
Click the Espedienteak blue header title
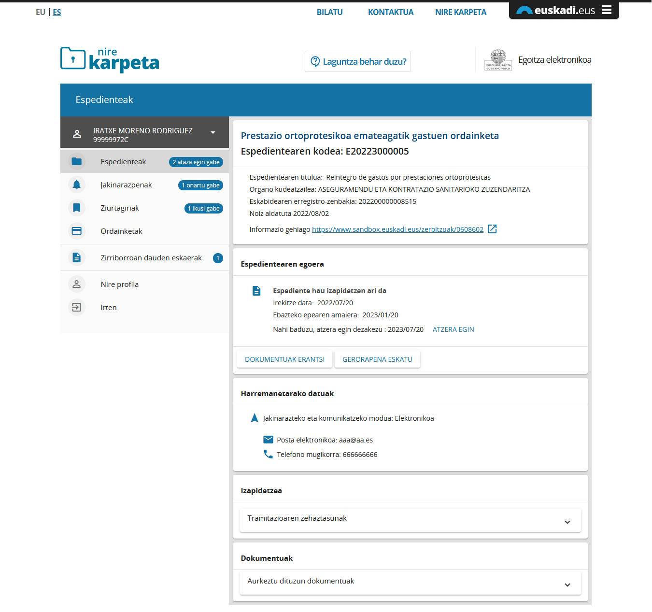pos(104,100)
